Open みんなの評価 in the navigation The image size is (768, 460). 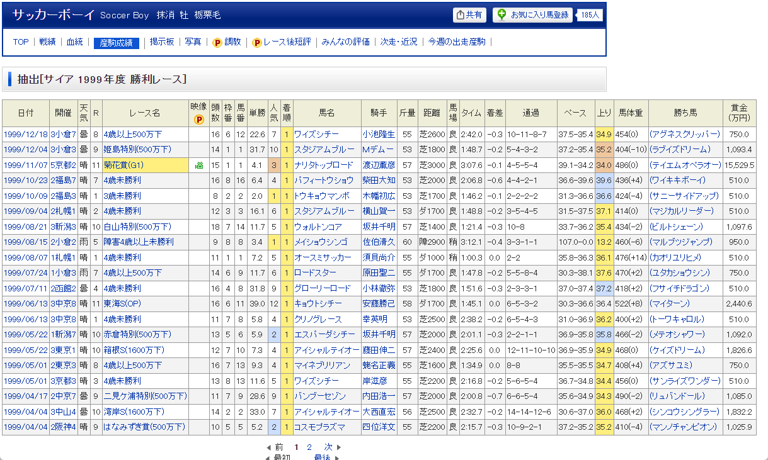click(345, 42)
